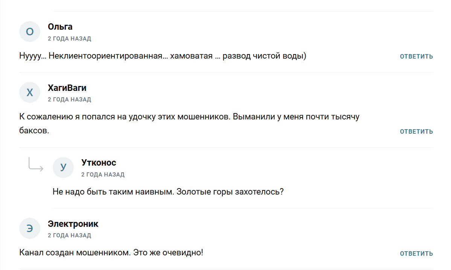The height and width of the screenshot is (270, 451).
Task: Click Утконос's avatar circle with letter У
Action: click(x=63, y=167)
